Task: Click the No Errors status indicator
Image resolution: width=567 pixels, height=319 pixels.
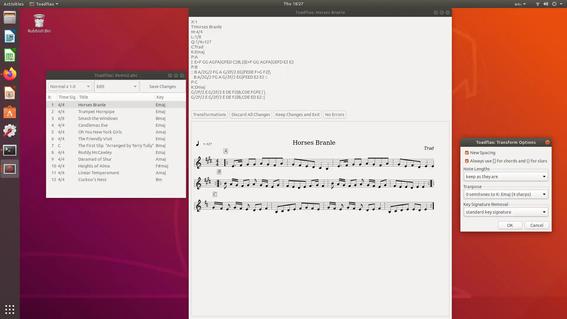Action: point(334,115)
